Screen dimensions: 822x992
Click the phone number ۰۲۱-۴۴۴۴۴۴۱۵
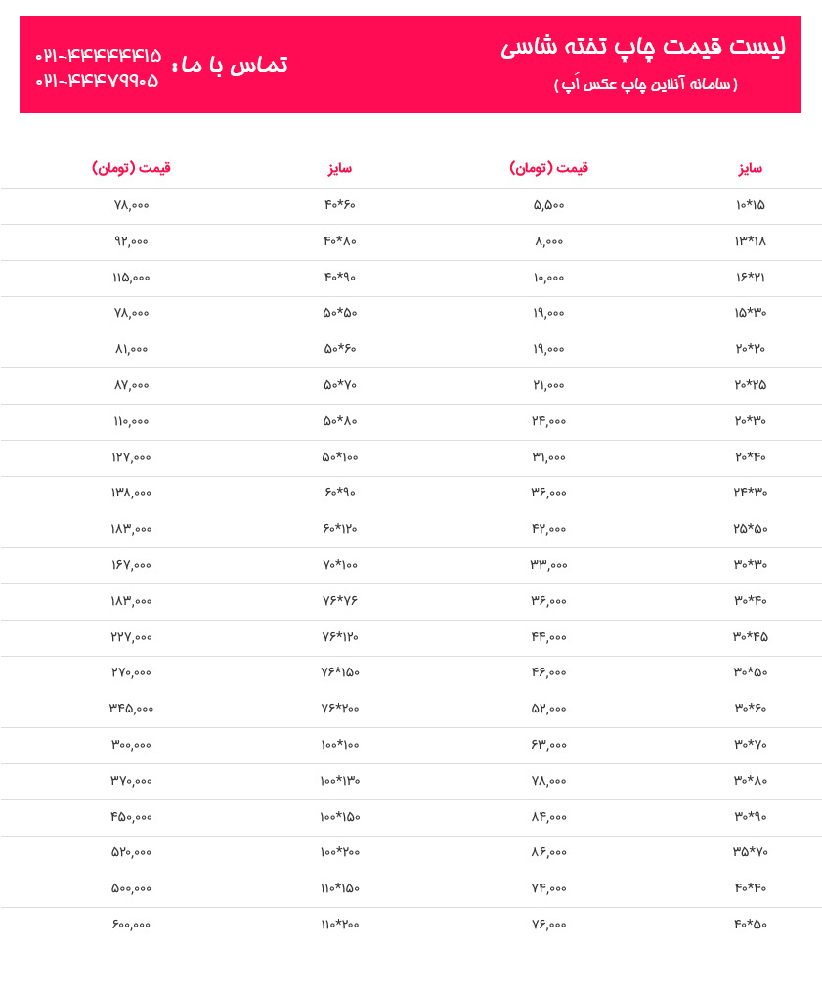click(x=98, y=56)
